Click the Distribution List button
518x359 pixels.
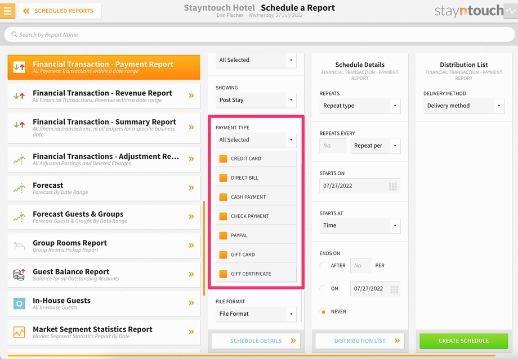coord(360,341)
